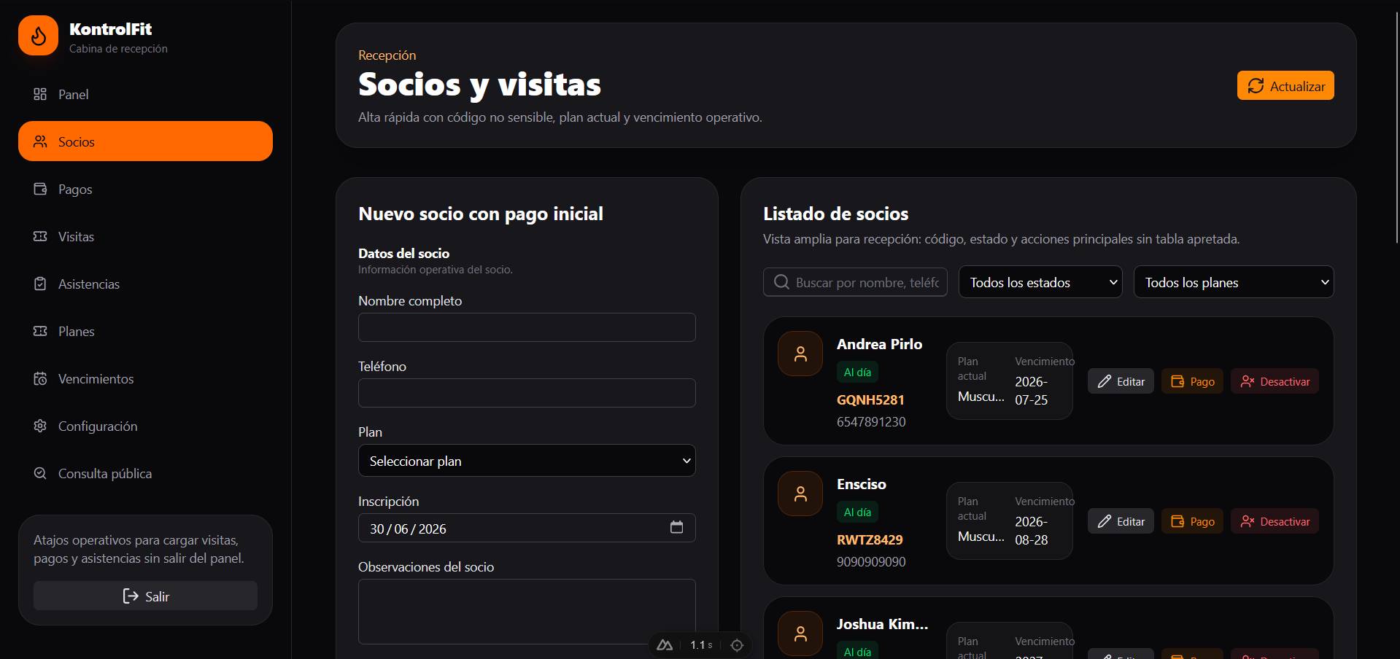1400x659 pixels.
Task: Open the Todos los planes dropdown
Action: click(1234, 282)
